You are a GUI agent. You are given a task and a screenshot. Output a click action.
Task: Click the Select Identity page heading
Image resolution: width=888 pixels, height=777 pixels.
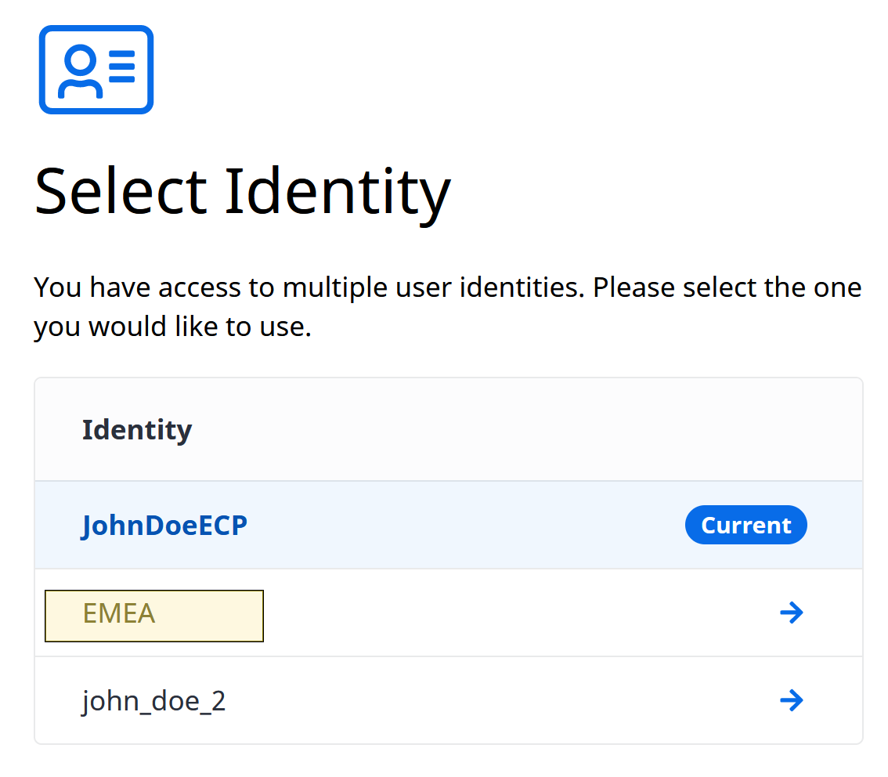(x=243, y=192)
